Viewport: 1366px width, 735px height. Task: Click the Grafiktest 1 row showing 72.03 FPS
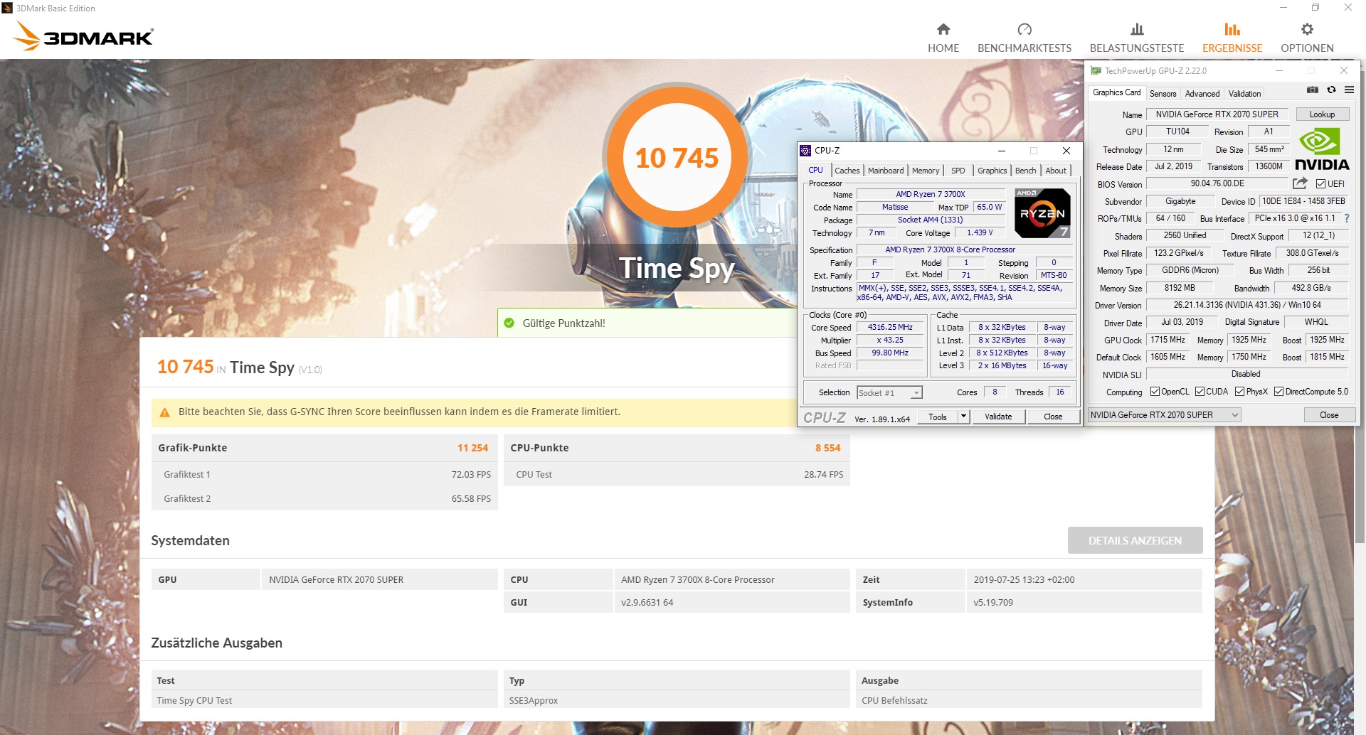click(x=324, y=474)
